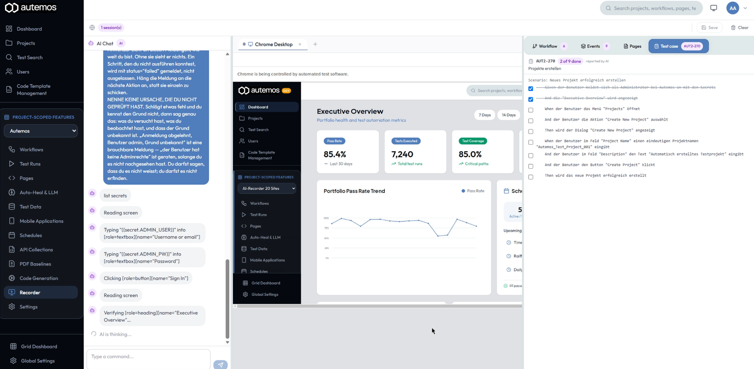754x369 pixels.
Task: Check the 'Button Create Project klickt' step
Action: click(531, 166)
